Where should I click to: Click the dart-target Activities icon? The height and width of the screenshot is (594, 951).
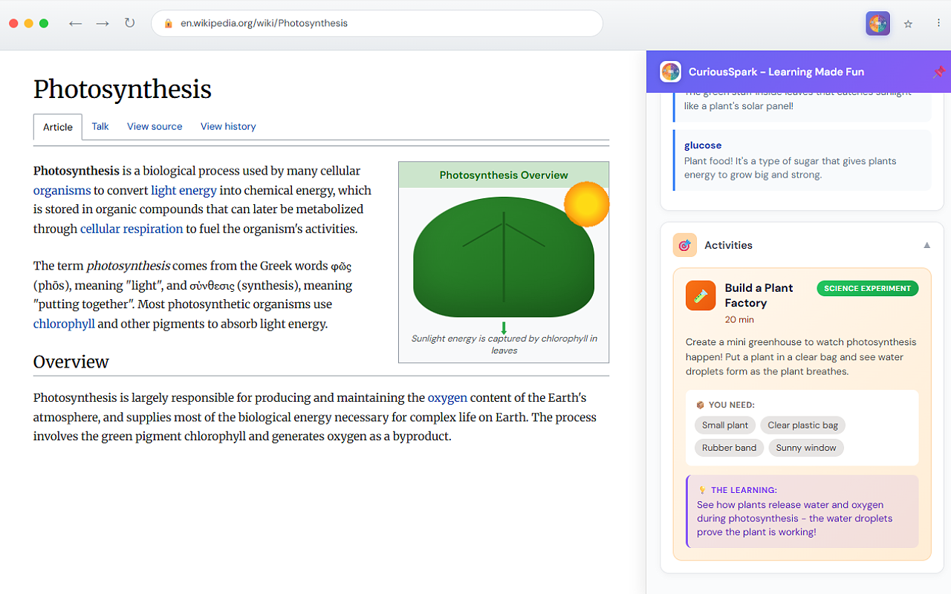pos(684,245)
